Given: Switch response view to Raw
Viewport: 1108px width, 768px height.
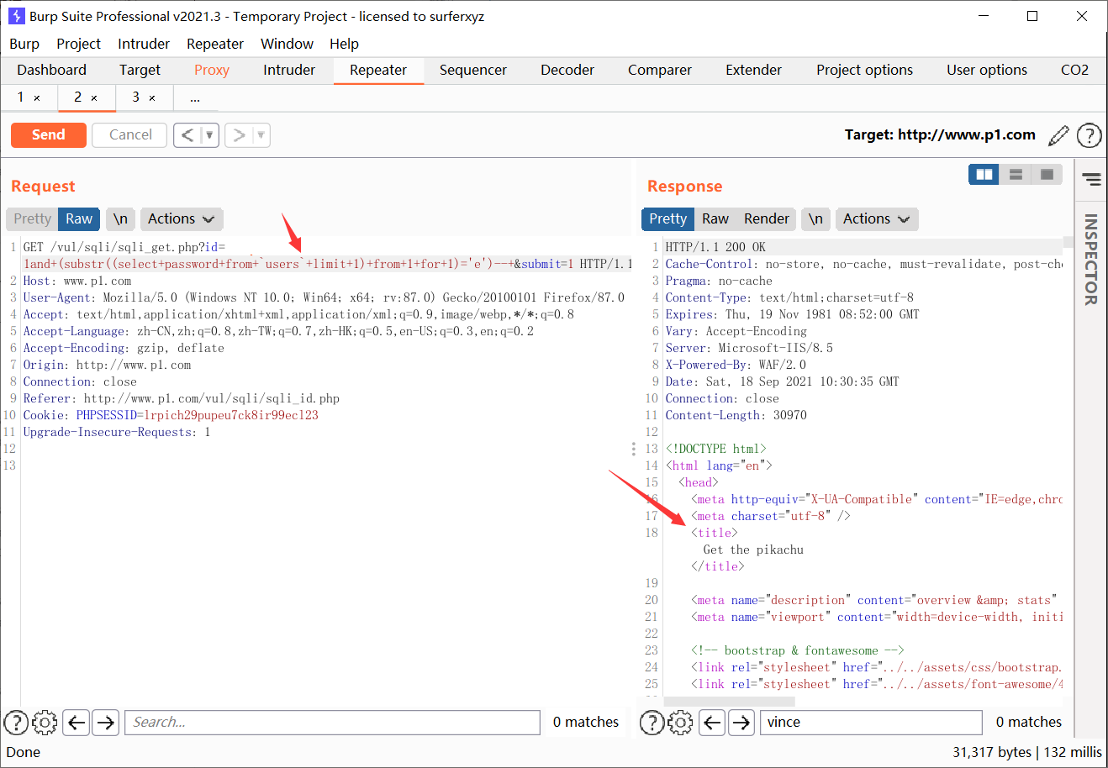Looking at the screenshot, I should (x=715, y=219).
